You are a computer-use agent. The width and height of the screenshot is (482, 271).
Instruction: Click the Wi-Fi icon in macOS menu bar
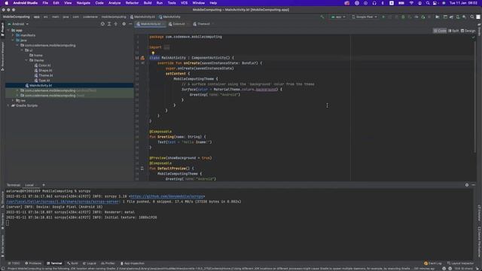(x=411, y=3)
